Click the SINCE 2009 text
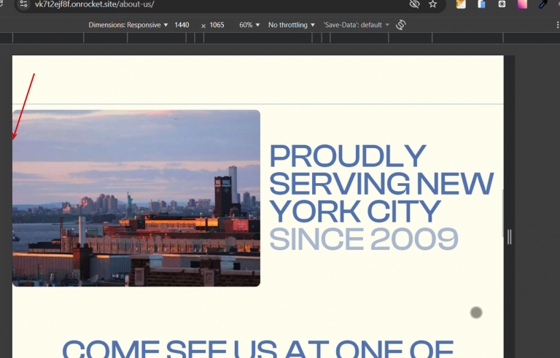This screenshot has height=358, width=560. 364,239
